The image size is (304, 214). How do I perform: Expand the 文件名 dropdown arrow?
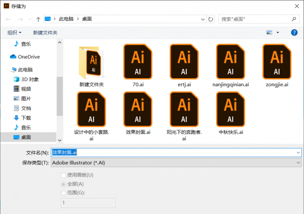coord(298,153)
